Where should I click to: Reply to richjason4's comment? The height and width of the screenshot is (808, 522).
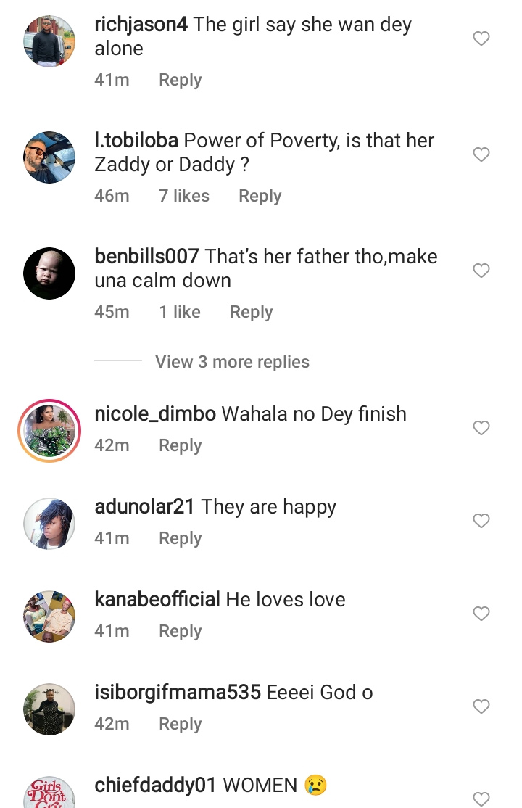click(180, 80)
